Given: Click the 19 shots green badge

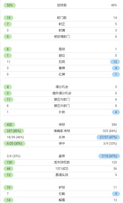Looking at the screenshot, I should coord(8,18).
